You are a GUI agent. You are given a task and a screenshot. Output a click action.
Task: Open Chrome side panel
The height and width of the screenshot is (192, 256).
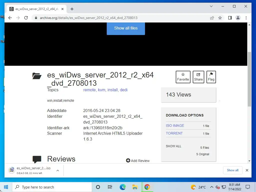(x=230, y=18)
